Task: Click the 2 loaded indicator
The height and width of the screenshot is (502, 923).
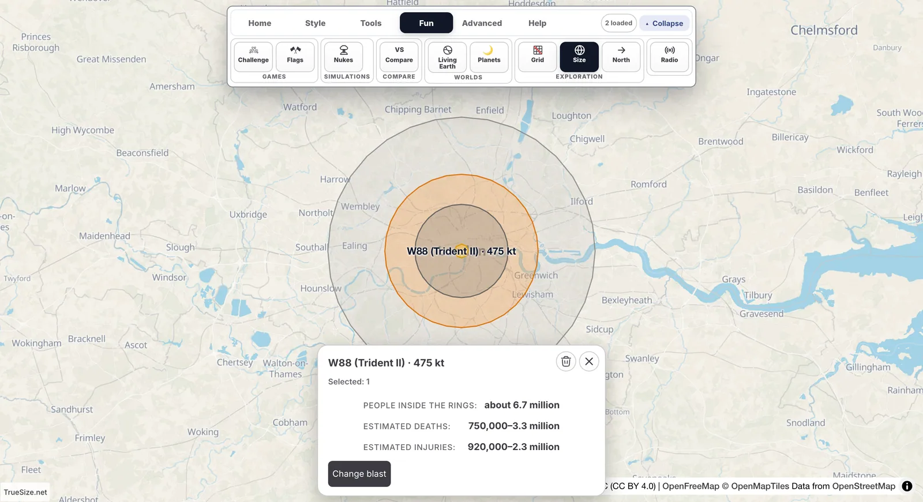Action: click(x=618, y=23)
